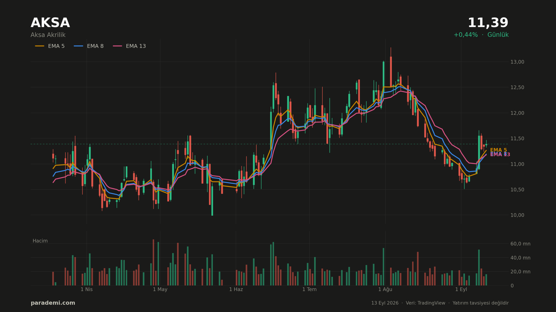Click the 'parademi.com' site name
This screenshot has height=312, width=556.
(53, 303)
